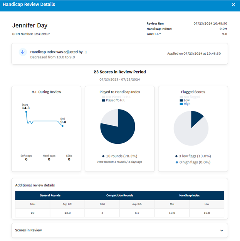Click the review period 07/23/2023 - 07/23/2024

120,80
